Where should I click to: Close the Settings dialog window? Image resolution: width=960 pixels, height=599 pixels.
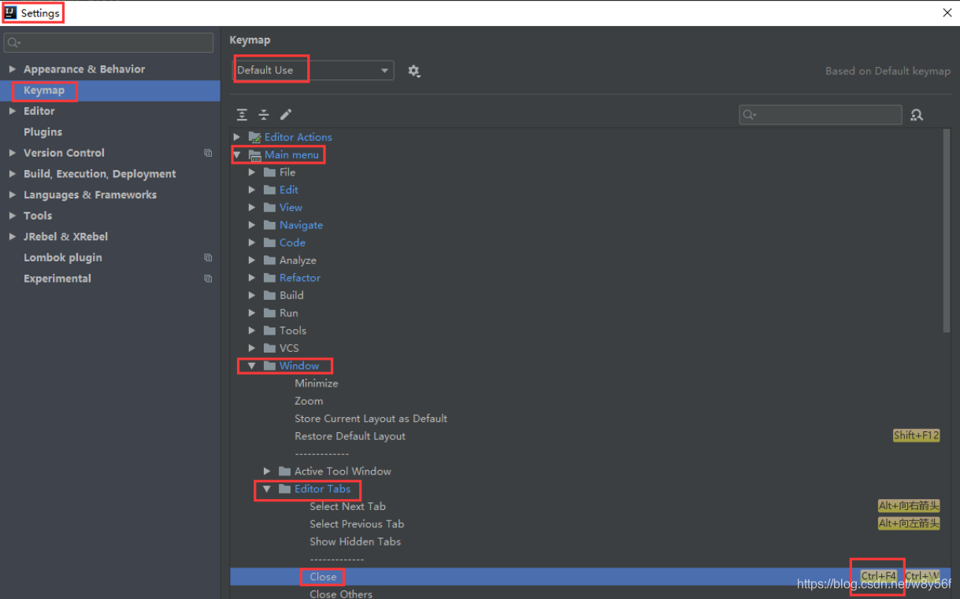pos(947,13)
